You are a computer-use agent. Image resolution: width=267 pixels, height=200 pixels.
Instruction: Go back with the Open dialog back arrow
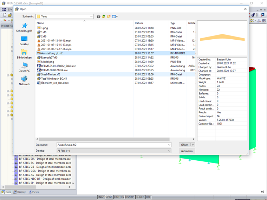click(98, 16)
